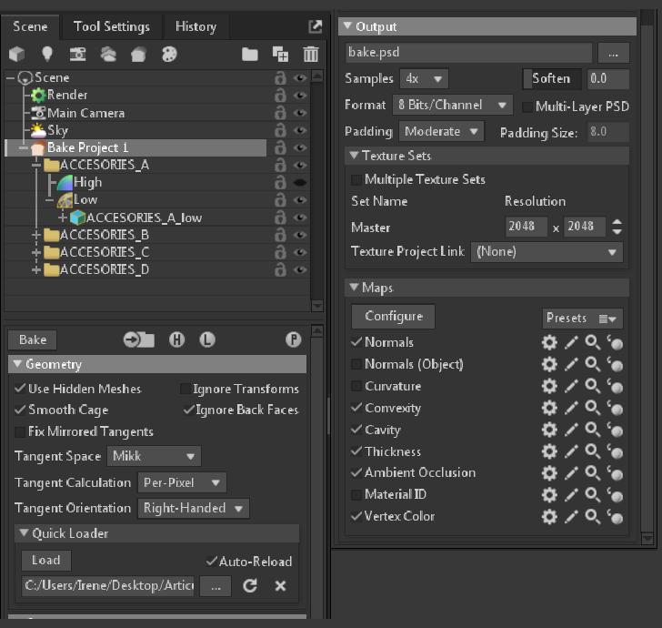Open Padding Moderate dropdown

441,131
